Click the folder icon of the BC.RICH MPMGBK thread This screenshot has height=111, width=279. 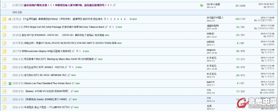click(4, 75)
